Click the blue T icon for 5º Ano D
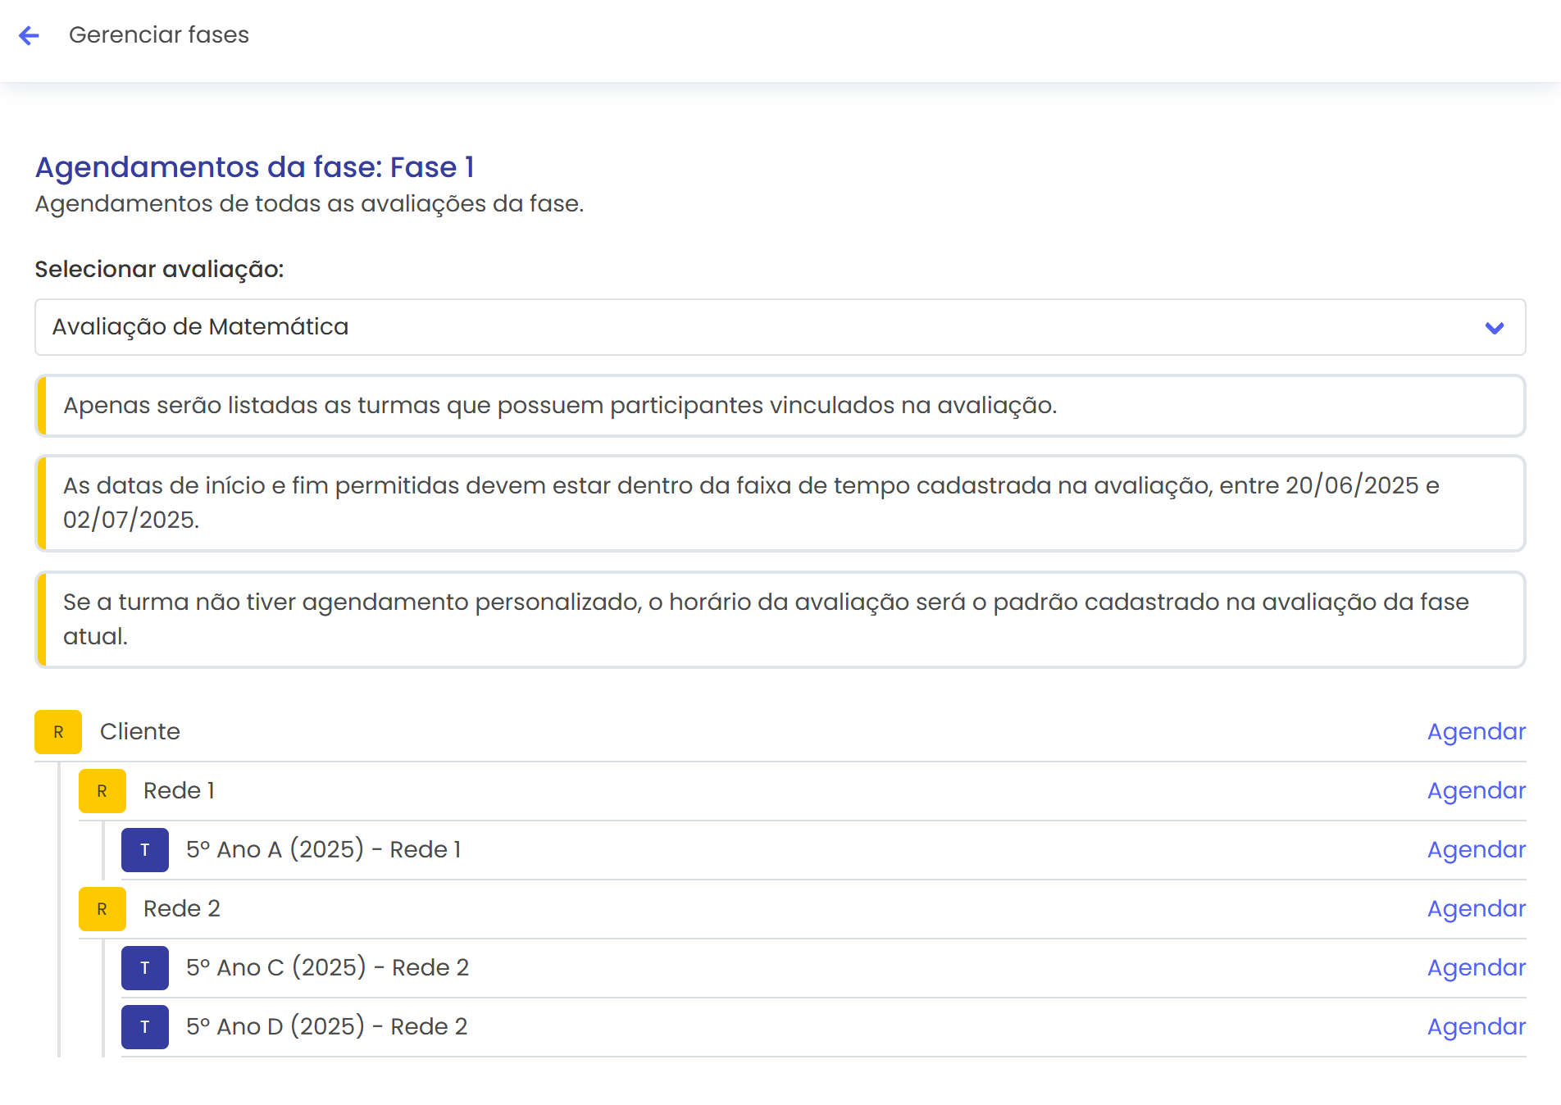Viewport: 1561px width, 1105px height. coord(145,1027)
